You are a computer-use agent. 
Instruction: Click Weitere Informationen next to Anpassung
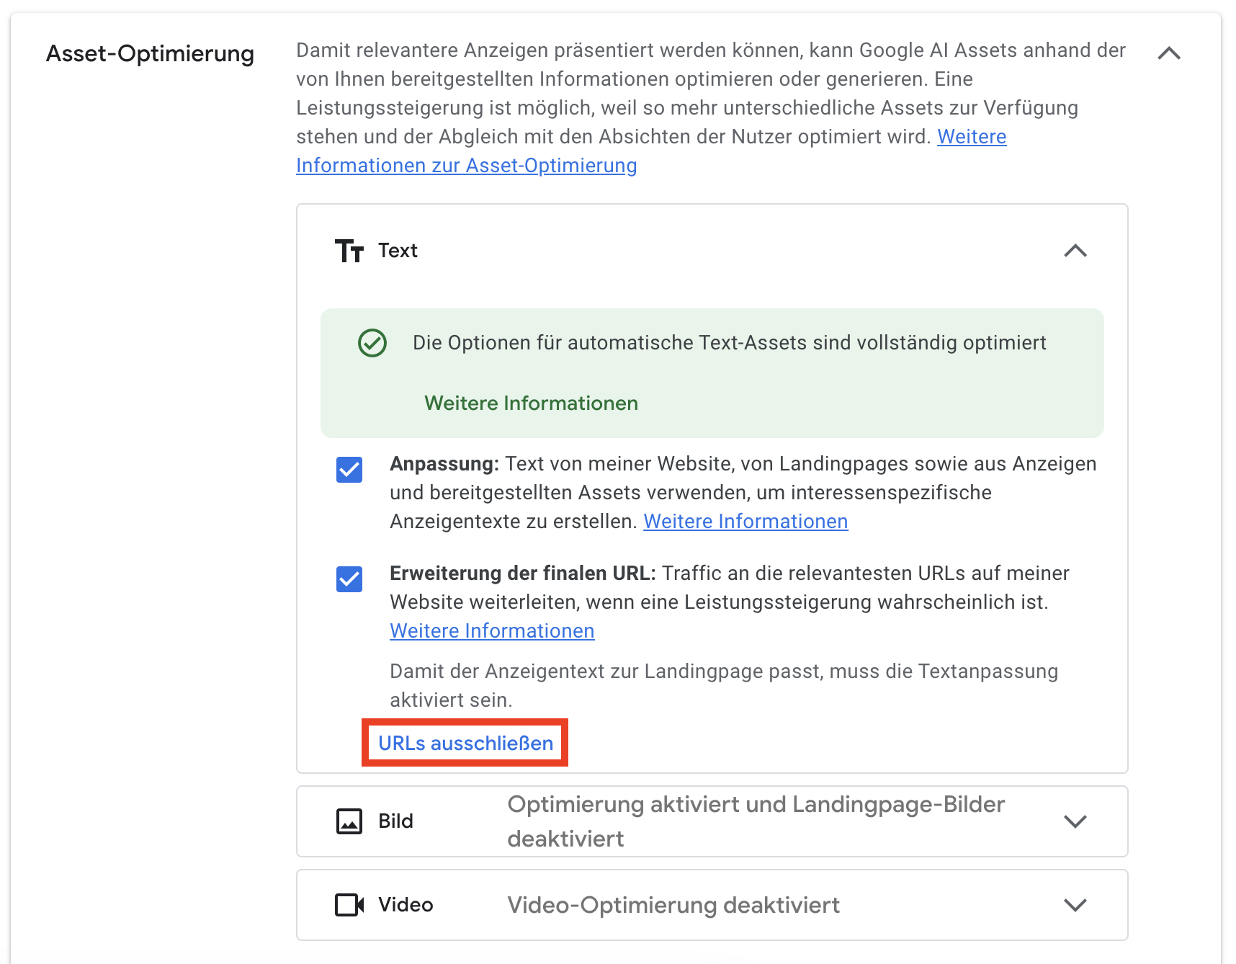(x=745, y=521)
